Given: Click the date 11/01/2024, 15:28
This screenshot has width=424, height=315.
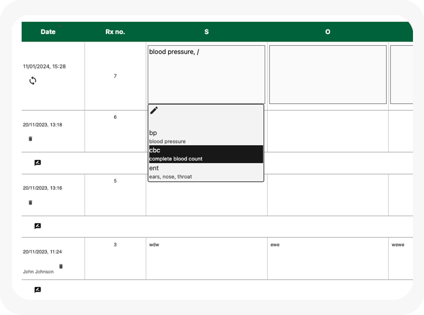Looking at the screenshot, I should [45, 67].
